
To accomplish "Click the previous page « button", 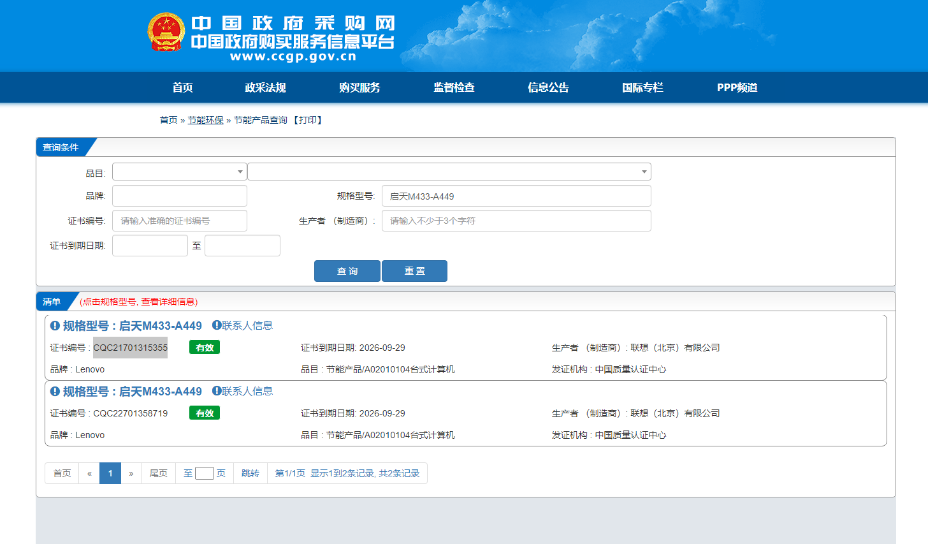I will (x=89, y=473).
